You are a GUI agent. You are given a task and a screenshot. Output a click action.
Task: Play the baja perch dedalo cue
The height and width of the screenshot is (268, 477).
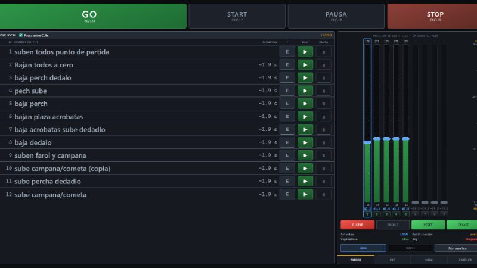pyautogui.click(x=305, y=78)
